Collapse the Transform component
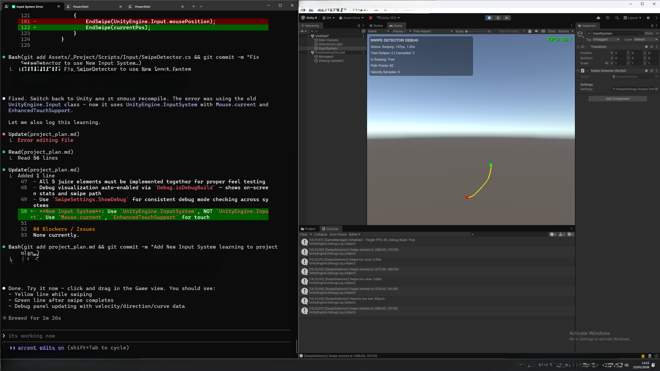 [578, 47]
